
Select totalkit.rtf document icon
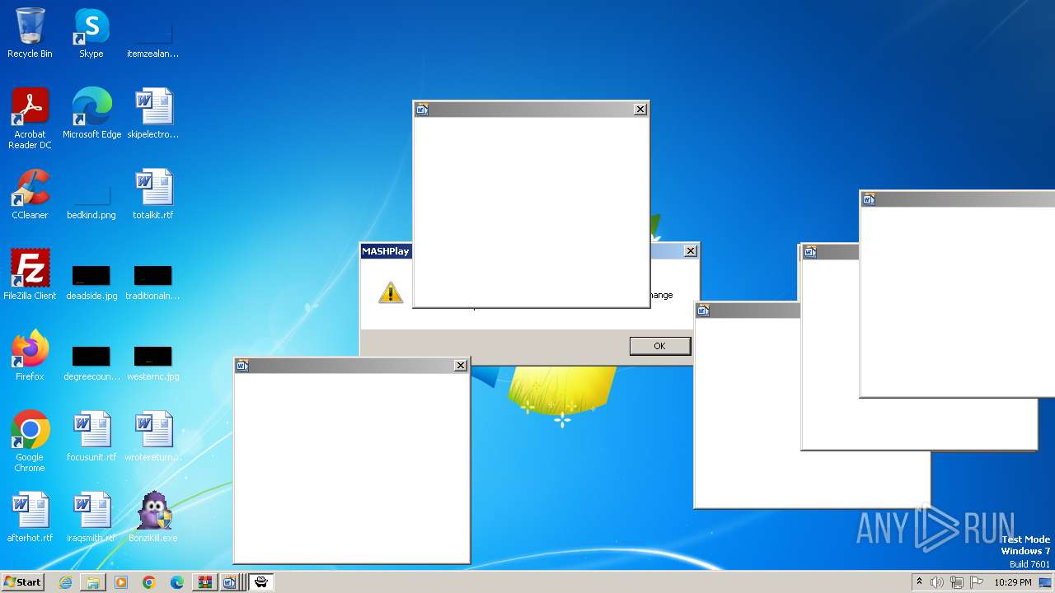point(152,194)
